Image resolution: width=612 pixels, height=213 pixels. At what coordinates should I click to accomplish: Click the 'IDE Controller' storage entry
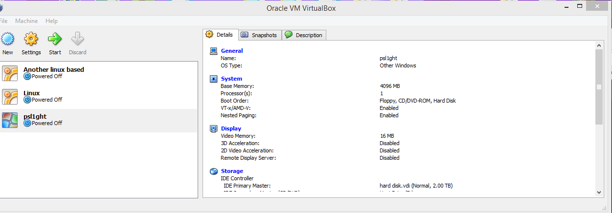237,178
